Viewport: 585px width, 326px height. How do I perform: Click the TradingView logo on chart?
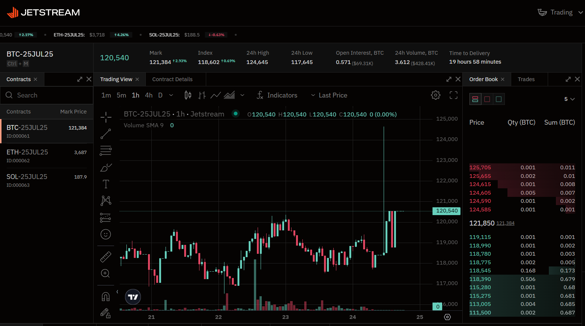[x=133, y=297]
